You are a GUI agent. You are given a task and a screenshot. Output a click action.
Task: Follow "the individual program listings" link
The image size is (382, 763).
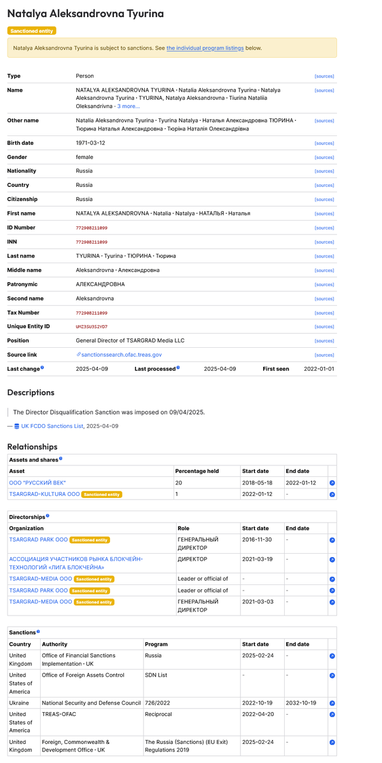[x=205, y=48]
